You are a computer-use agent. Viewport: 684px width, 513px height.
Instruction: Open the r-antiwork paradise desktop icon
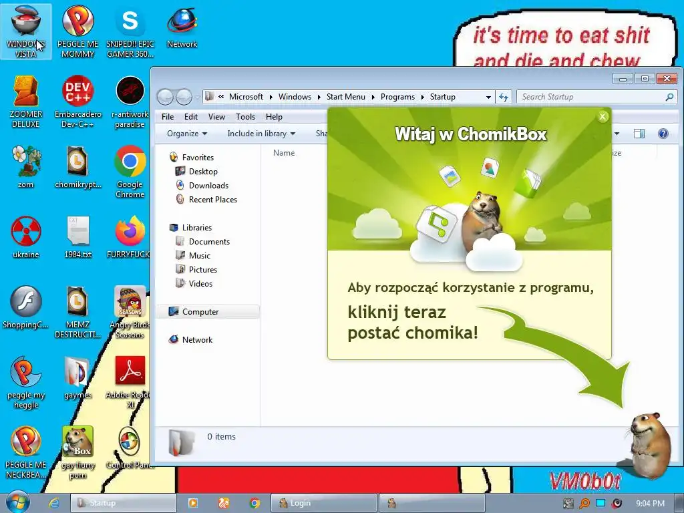tap(130, 102)
